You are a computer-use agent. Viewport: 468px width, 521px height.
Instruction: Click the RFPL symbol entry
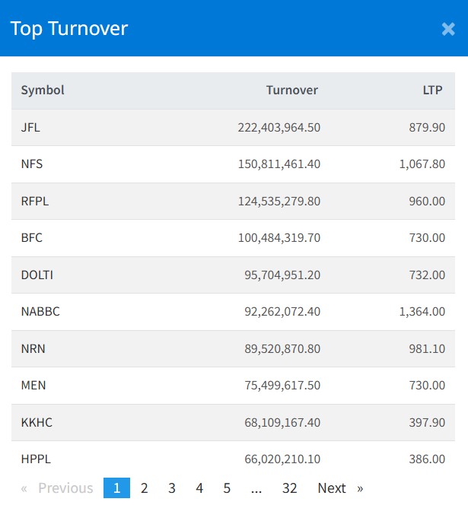click(35, 202)
